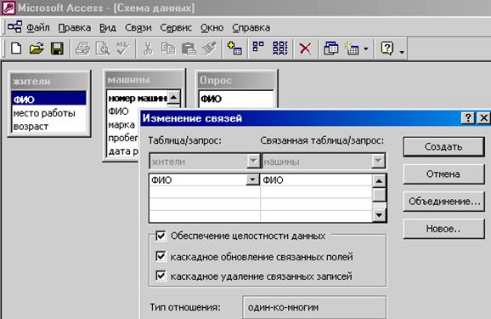Click the Spelling check toolbar icon
491x319 pixels.
pyautogui.click(x=122, y=48)
